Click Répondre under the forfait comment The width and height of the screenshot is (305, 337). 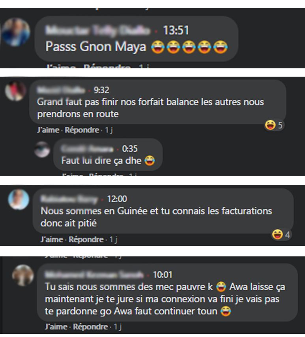pyautogui.click(x=82, y=130)
